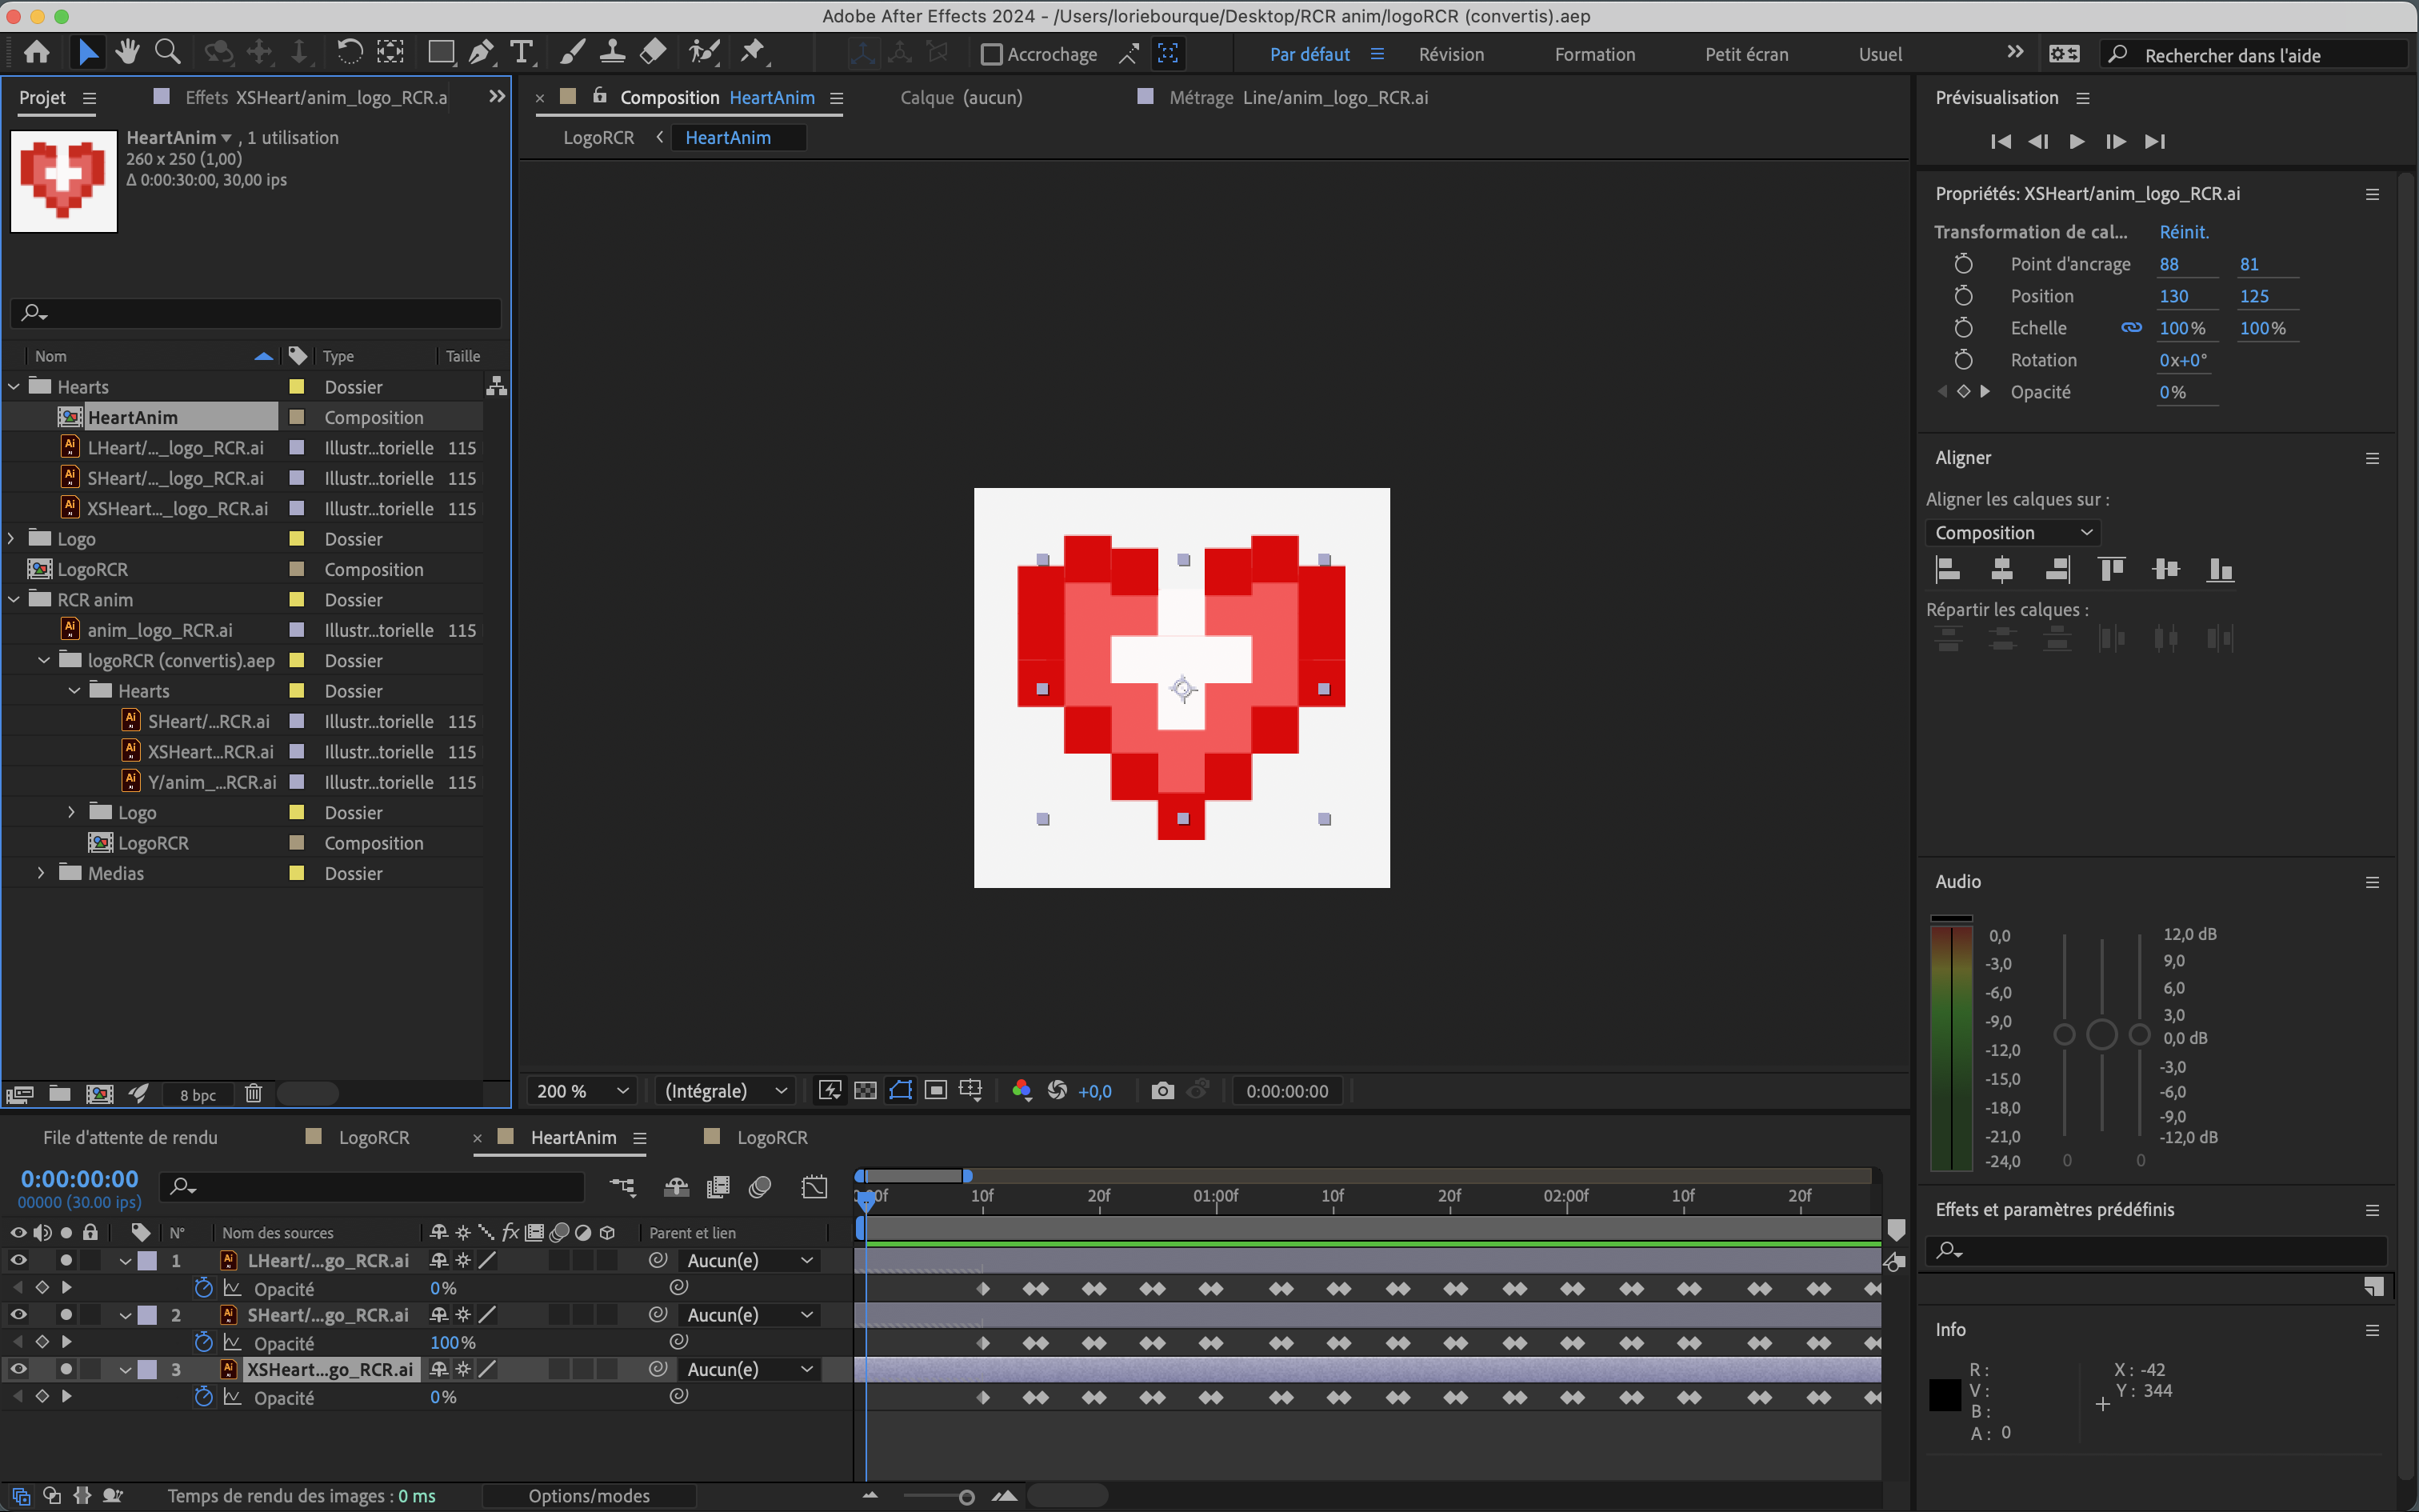Collapse the XSHeart layer properties twirl
Viewport: 2419px width, 1512px height.
pos(125,1369)
